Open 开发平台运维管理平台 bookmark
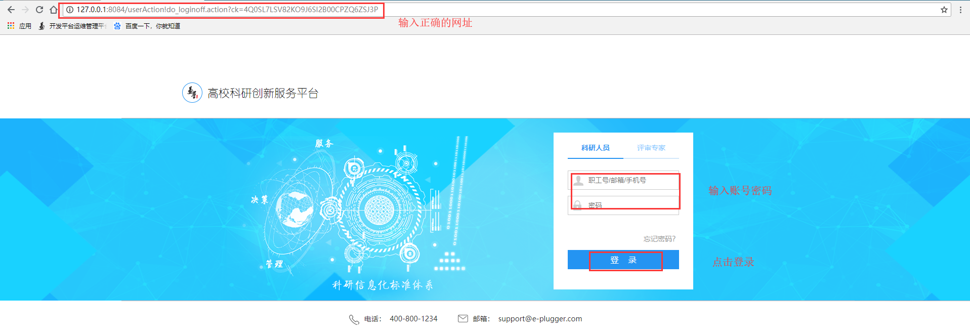The width and height of the screenshot is (970, 336). click(72, 26)
